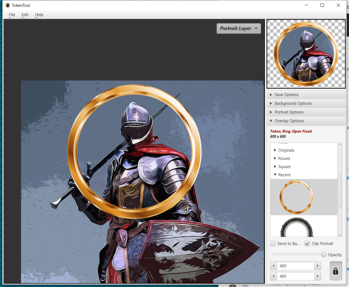Click the lock aspect ratio padlock icon
The image size is (349, 287).
336,271
